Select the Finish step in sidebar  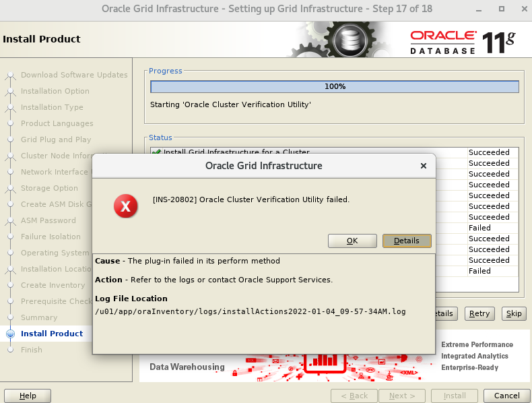click(31, 350)
